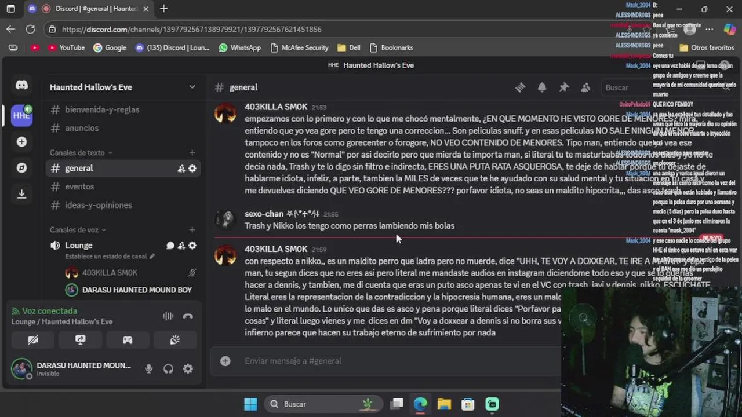Click Voz conectada status text
This screenshot has width=742, height=417.
pos(49,311)
